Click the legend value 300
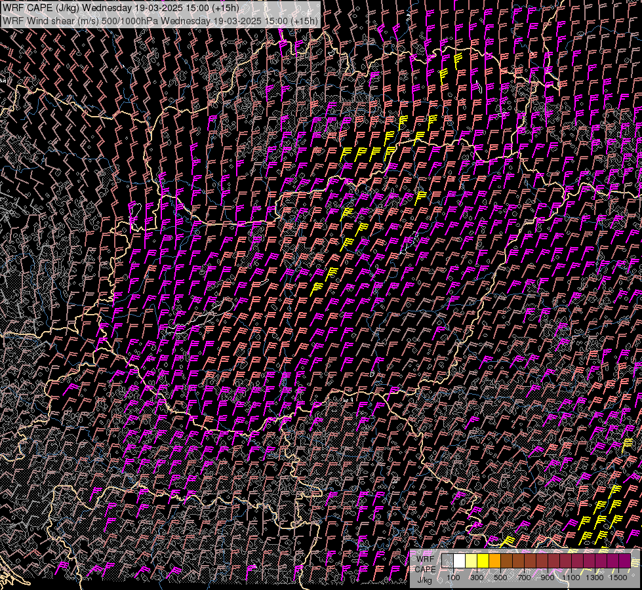This screenshot has width=642, height=590. click(x=477, y=578)
